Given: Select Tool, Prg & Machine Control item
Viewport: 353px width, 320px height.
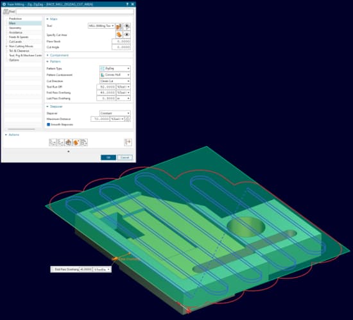Looking at the screenshot, I should pyautogui.click(x=25, y=55).
